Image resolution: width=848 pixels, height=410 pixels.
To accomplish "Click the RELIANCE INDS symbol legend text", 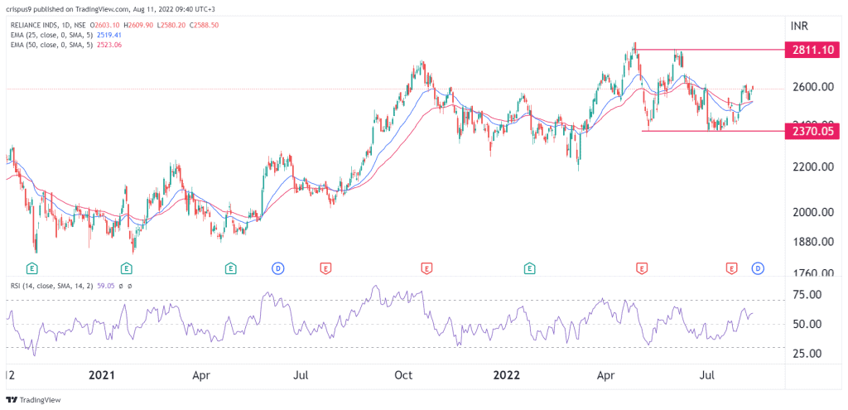I will click(35, 26).
